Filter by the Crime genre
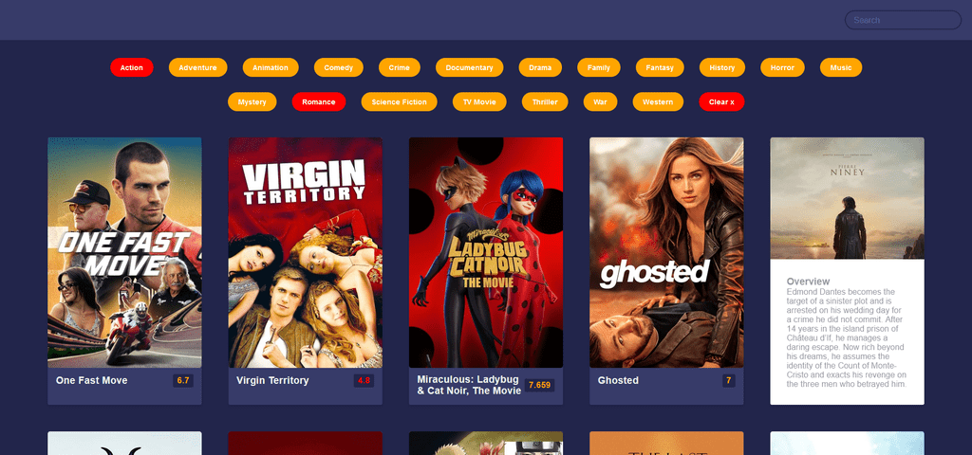This screenshot has height=455, width=972. pos(400,67)
